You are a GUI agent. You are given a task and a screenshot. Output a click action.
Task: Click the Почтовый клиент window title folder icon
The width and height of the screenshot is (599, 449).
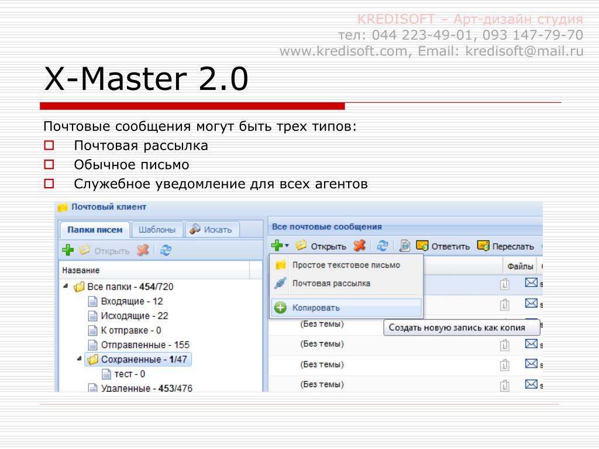click(x=62, y=208)
